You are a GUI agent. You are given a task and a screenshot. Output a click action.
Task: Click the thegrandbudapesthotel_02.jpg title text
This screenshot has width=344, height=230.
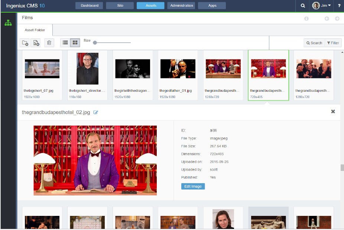coord(56,112)
